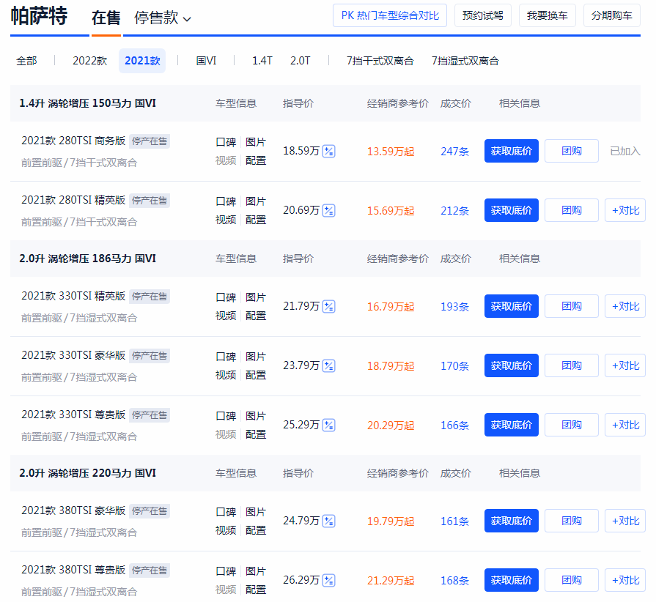Add 330TSI 尊贵版 to comparison

point(625,426)
